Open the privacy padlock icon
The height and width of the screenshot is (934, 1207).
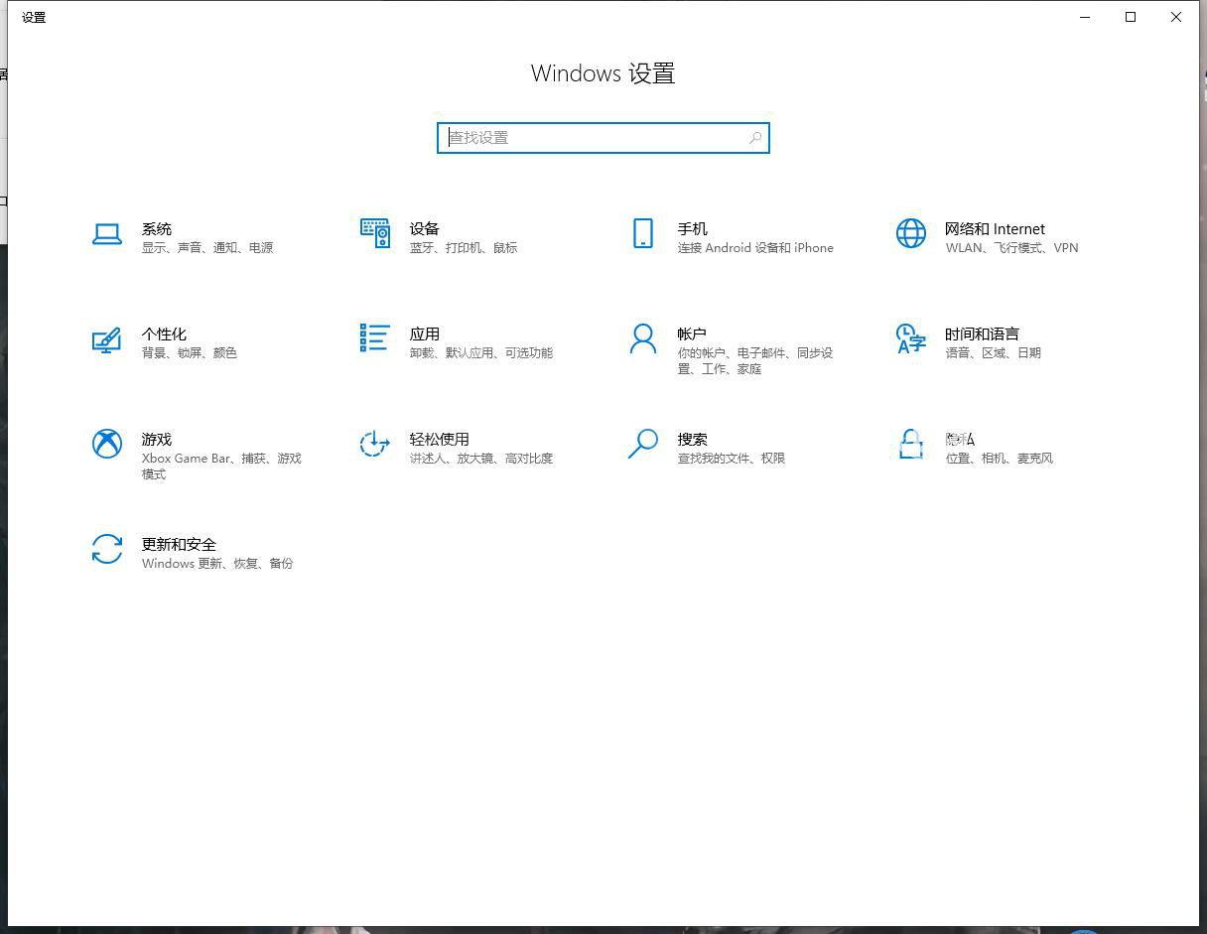911,444
